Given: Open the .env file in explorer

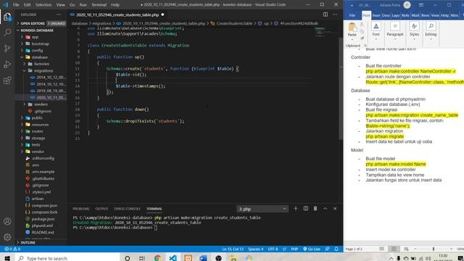Looking at the screenshot, I should 36,165.
